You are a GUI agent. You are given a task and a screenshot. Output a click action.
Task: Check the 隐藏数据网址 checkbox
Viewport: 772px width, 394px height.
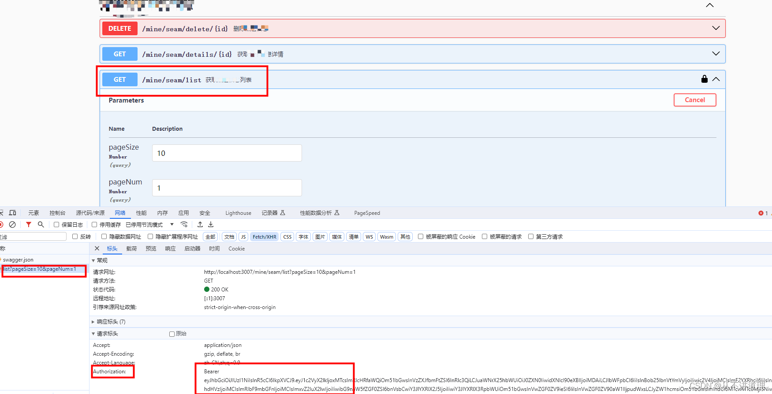(104, 236)
